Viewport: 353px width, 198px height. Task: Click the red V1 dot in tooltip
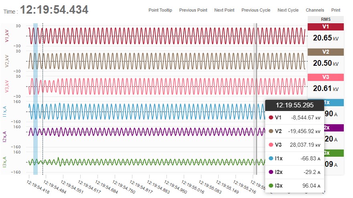click(x=271, y=117)
